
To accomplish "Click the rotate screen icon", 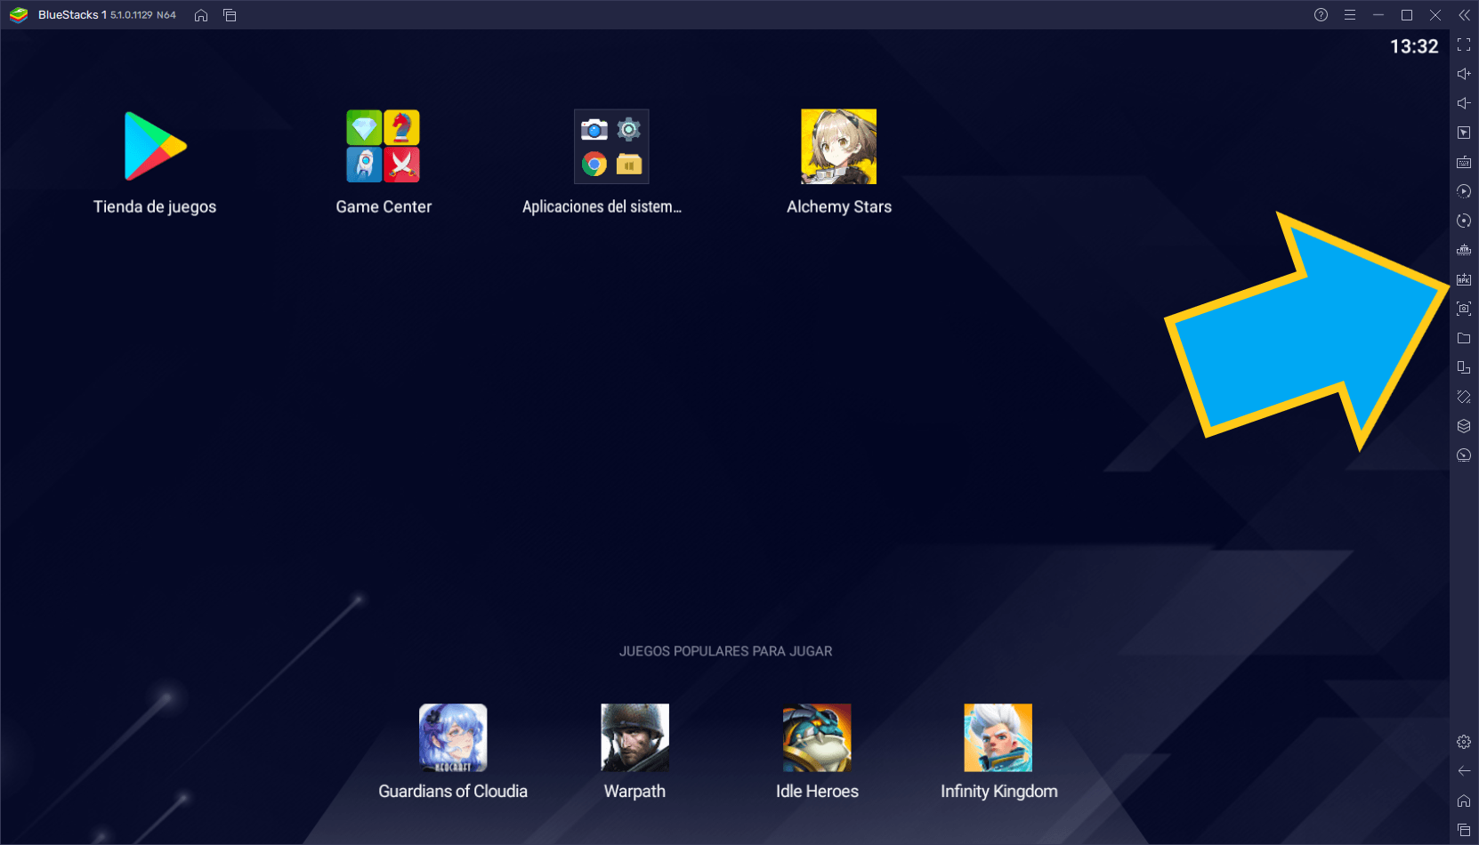I will 1464,367.
